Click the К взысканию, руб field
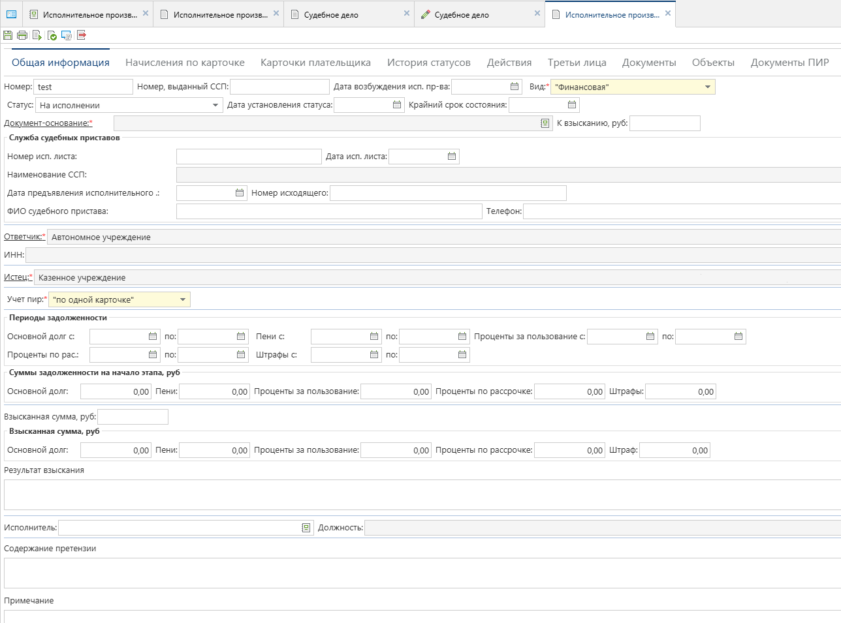Screen dimensions: 841x623 tap(665, 123)
